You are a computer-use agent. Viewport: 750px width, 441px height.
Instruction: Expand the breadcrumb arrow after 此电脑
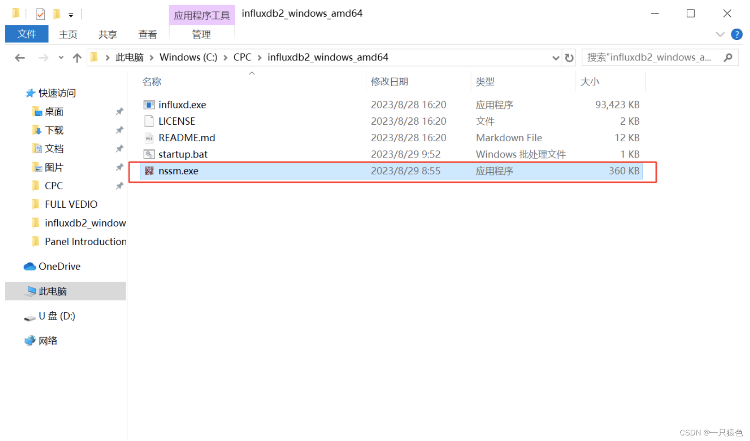click(x=151, y=57)
